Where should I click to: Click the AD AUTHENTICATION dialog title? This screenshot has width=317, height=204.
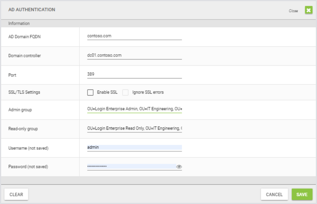tap(31, 10)
